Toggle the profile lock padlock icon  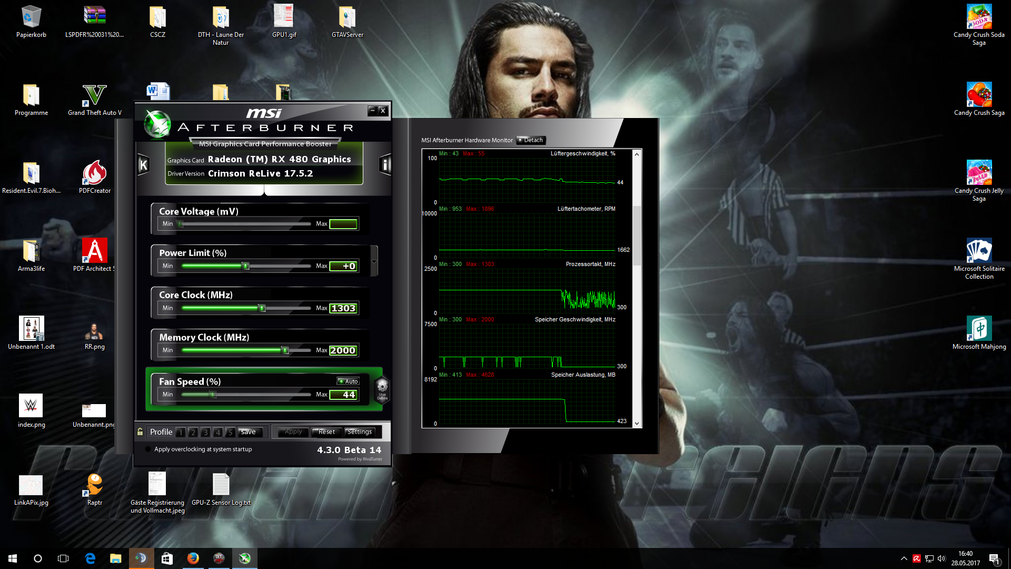(140, 432)
